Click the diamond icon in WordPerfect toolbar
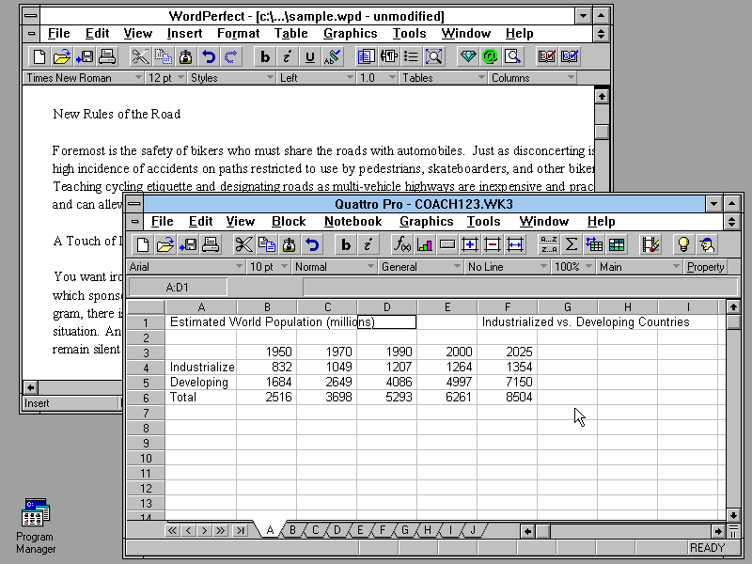 point(467,57)
